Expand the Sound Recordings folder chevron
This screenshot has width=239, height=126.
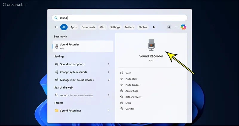(109, 110)
